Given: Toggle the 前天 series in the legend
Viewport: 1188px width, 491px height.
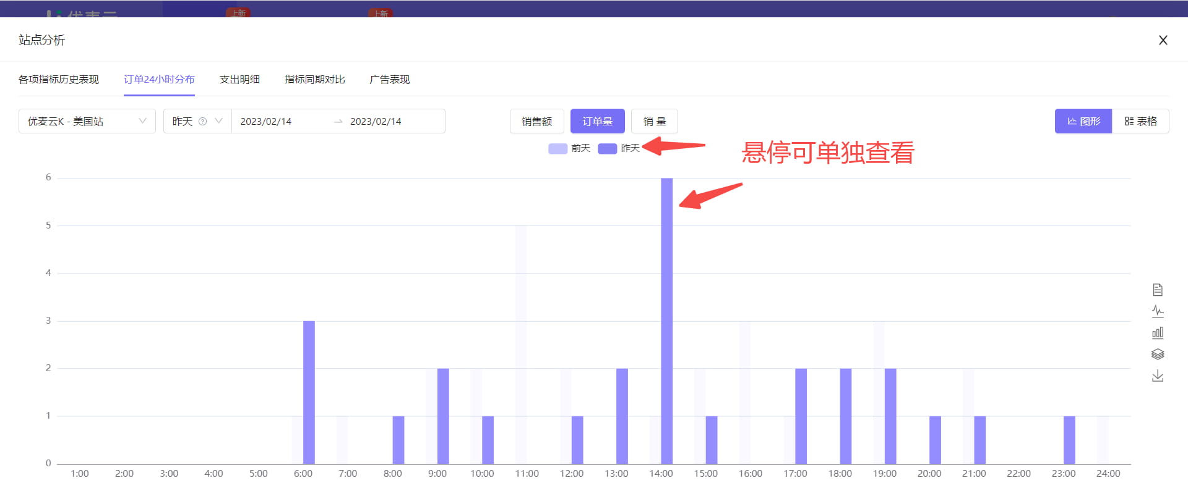Looking at the screenshot, I should tap(569, 148).
